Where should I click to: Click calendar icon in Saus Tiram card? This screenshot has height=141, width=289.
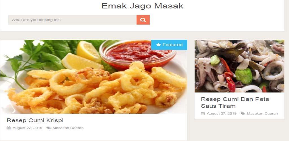[x=203, y=114]
